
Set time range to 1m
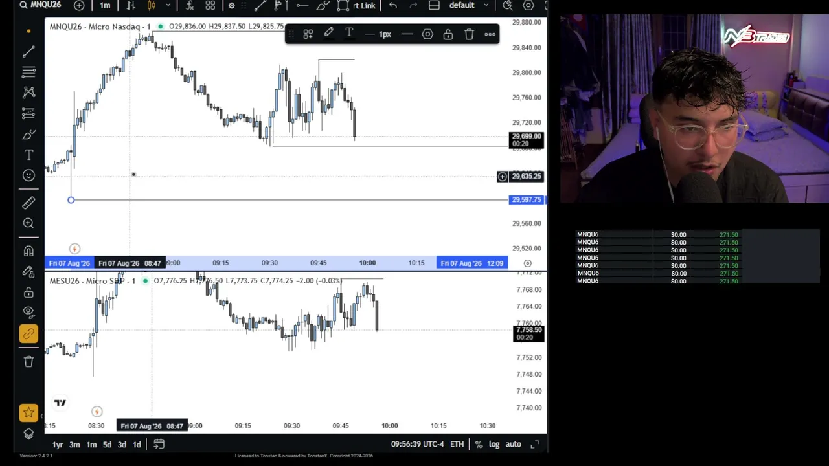[x=91, y=444]
